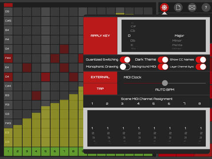Click the C#5 note row label
This screenshot has width=212, height=159.
pyautogui.click(x=8, y=21)
